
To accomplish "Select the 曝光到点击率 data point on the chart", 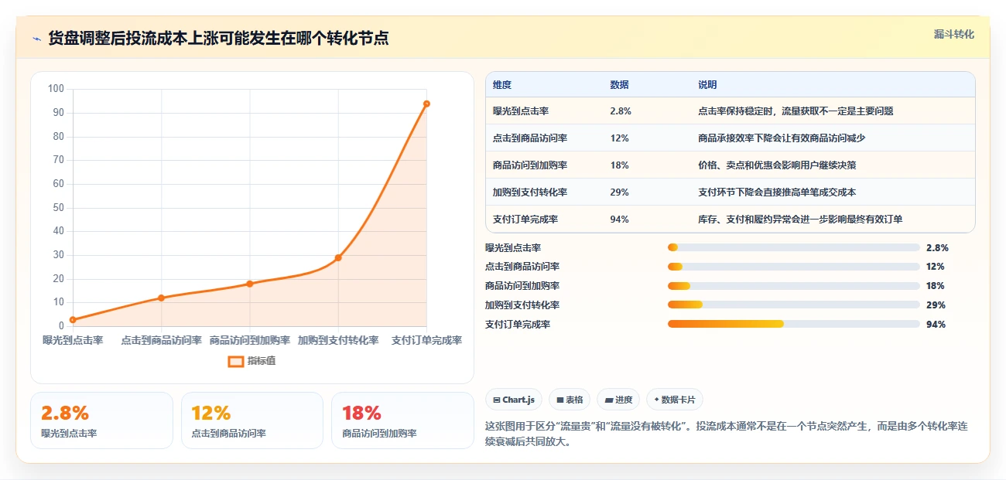I will [73, 319].
